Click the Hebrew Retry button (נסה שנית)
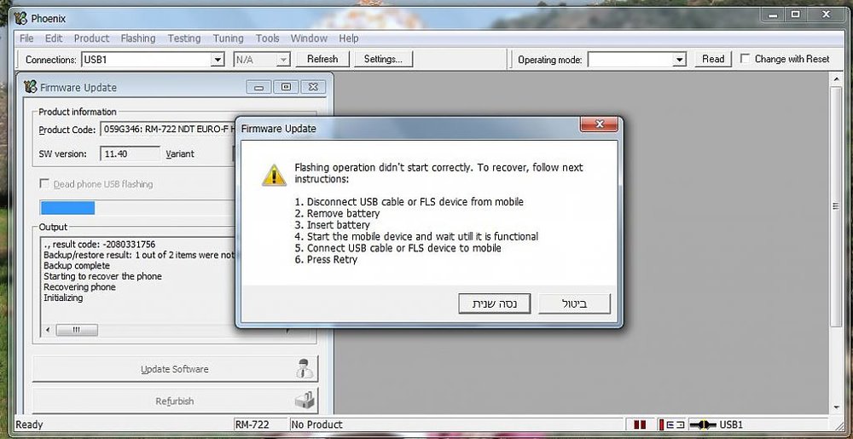853x439 pixels. (494, 303)
